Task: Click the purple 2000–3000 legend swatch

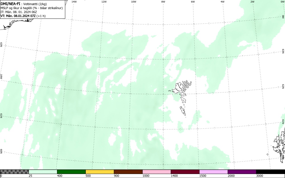Action: click(242, 172)
